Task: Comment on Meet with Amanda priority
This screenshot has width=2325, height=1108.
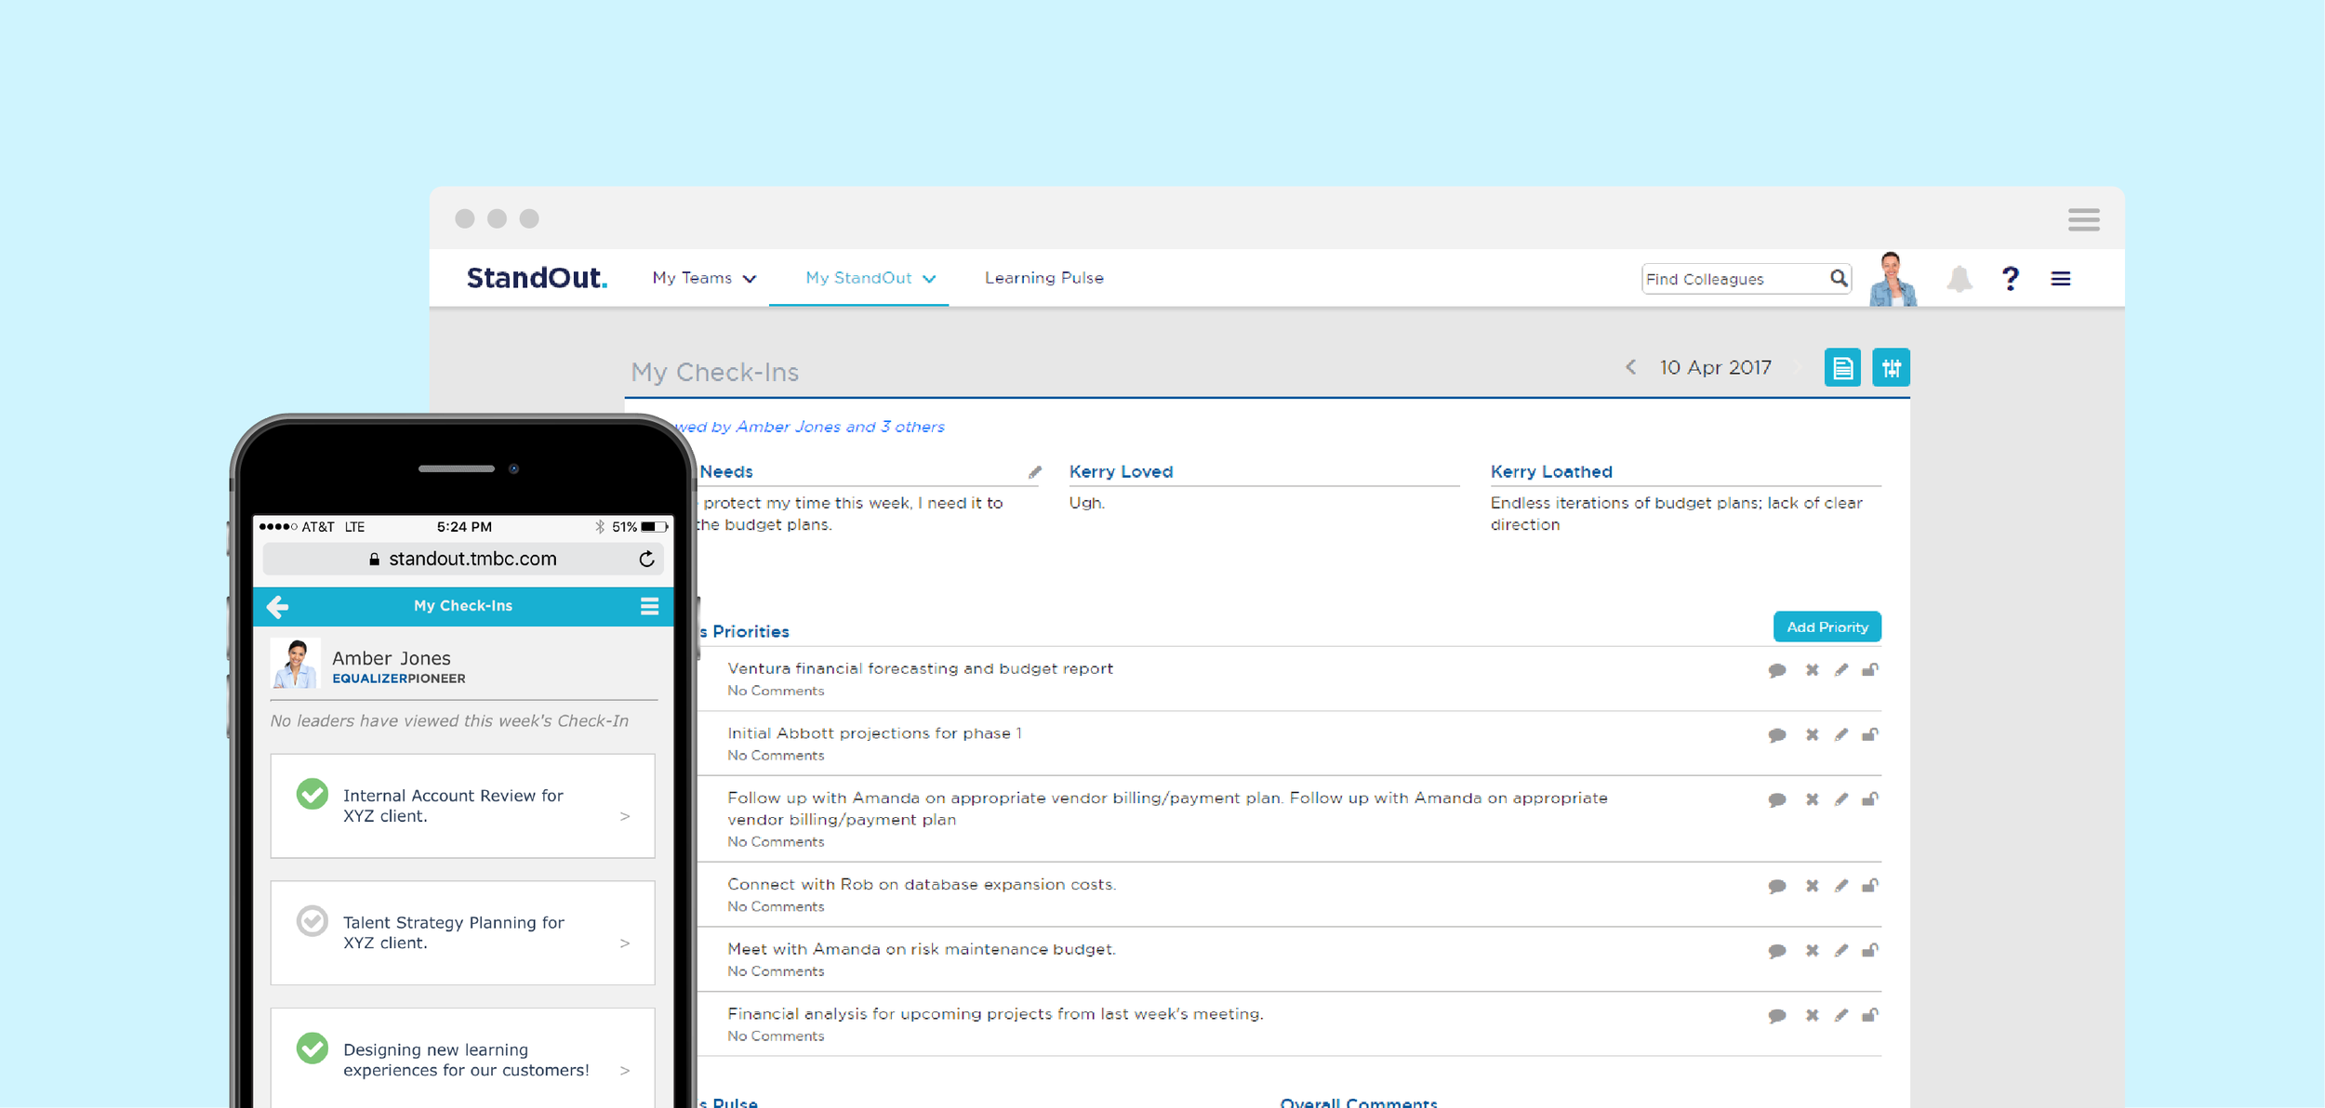Action: (1777, 951)
